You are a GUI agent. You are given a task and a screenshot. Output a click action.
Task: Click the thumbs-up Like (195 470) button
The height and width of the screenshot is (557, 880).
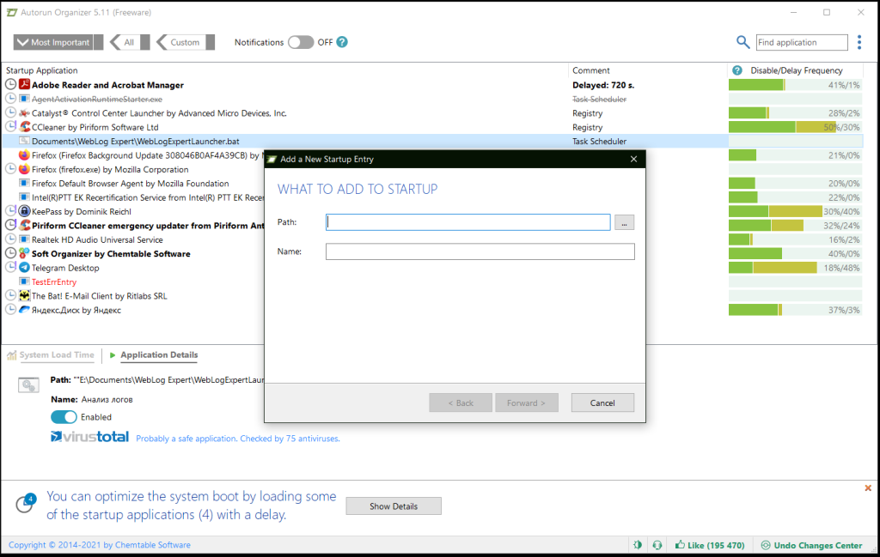710,545
